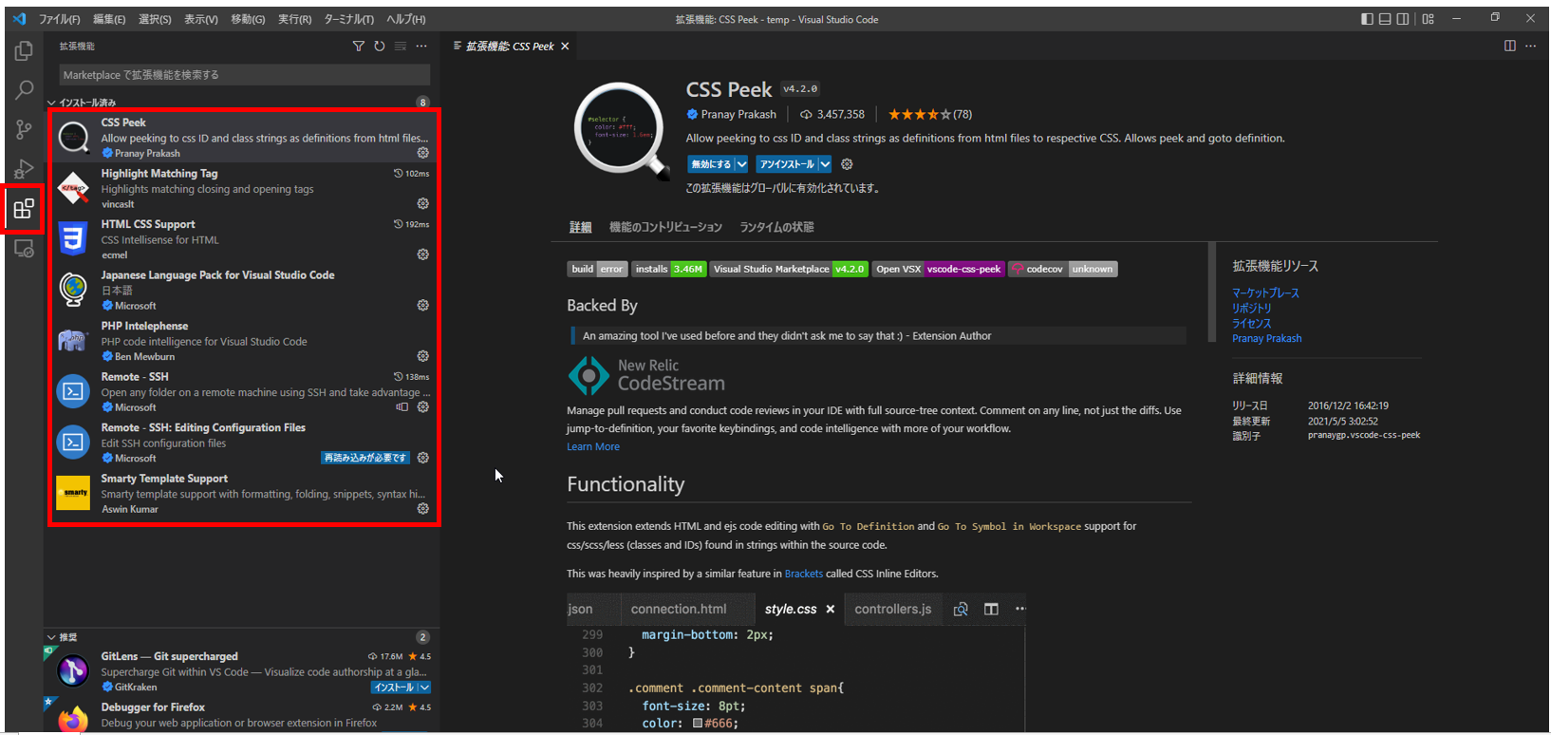Screen dimensions: 1551x735
Task: Click the gear beside uninstall button in details
Action: pyautogui.click(x=847, y=164)
